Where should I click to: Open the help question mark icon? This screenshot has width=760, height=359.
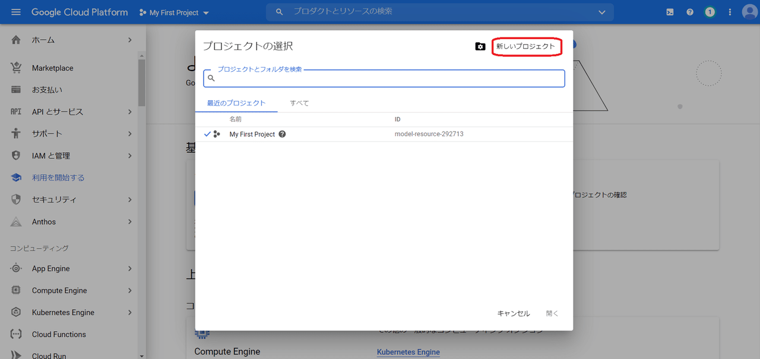(x=690, y=12)
